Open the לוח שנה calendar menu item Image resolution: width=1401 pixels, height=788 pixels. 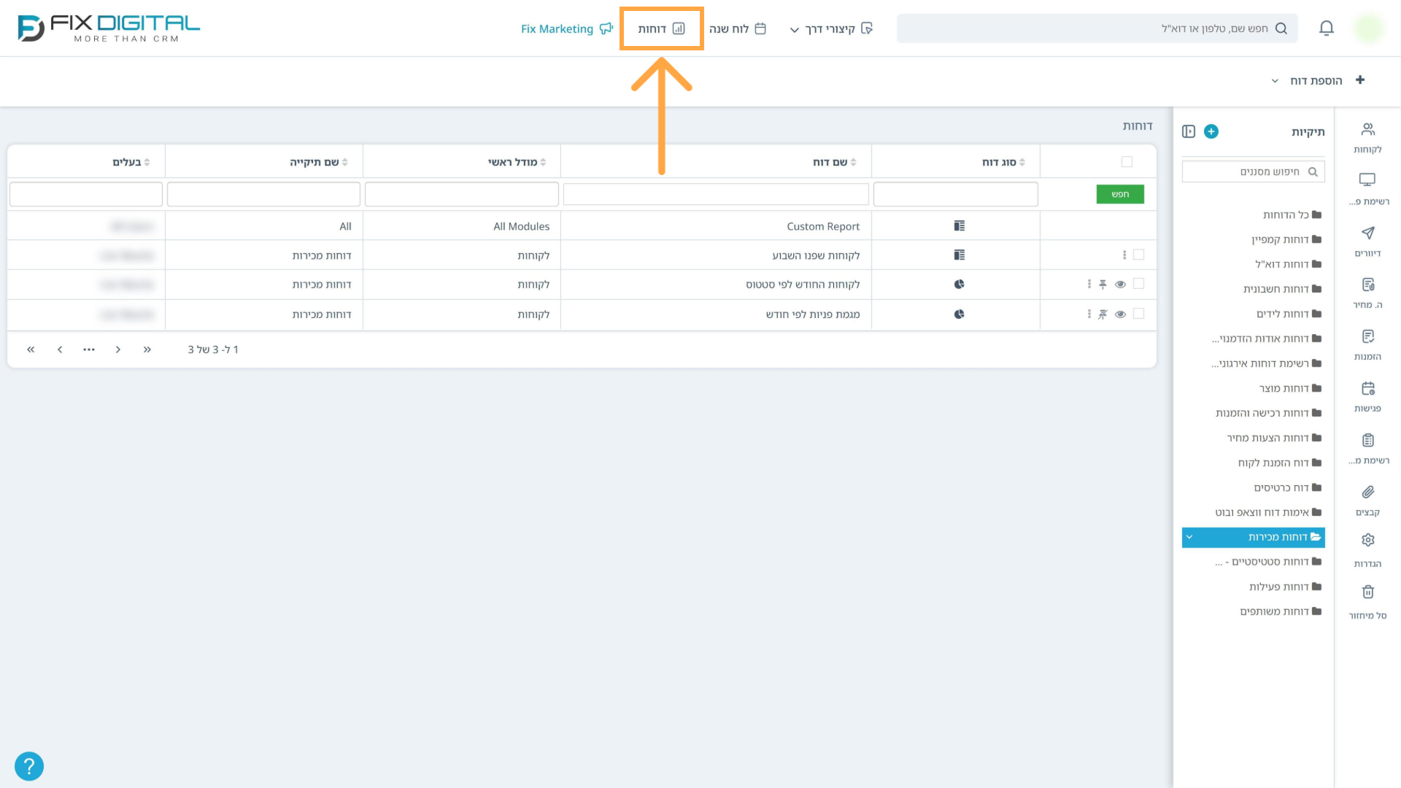tap(737, 28)
